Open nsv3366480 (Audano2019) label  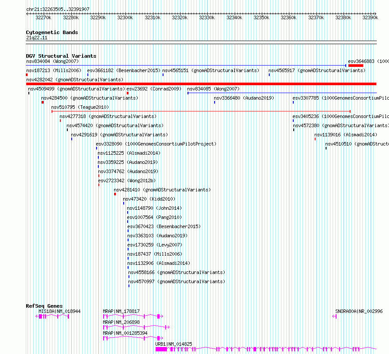pos(244,98)
